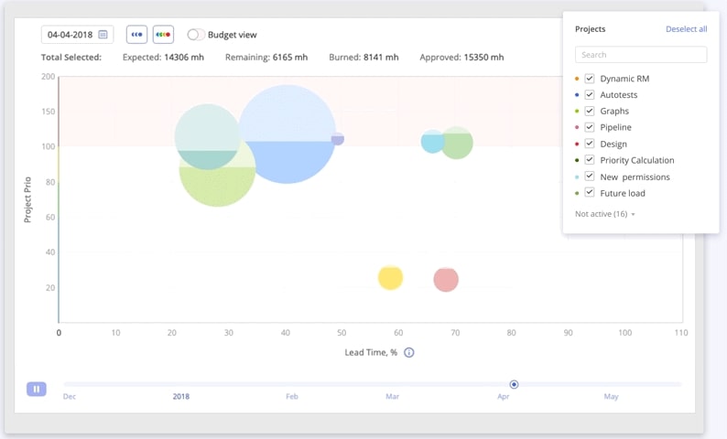727x439 pixels.
Task: Open the calendar icon in the date field
Action: click(103, 35)
